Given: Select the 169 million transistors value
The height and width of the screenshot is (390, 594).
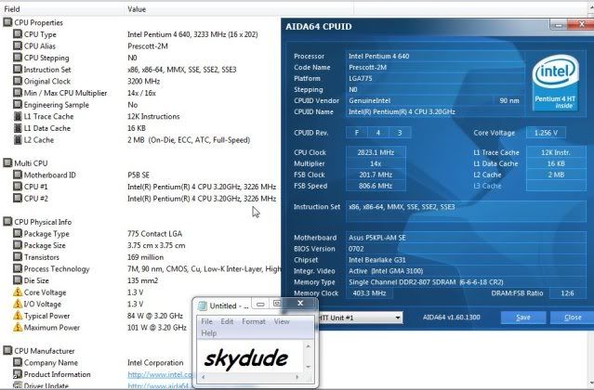Looking at the screenshot, I should click(x=145, y=257).
